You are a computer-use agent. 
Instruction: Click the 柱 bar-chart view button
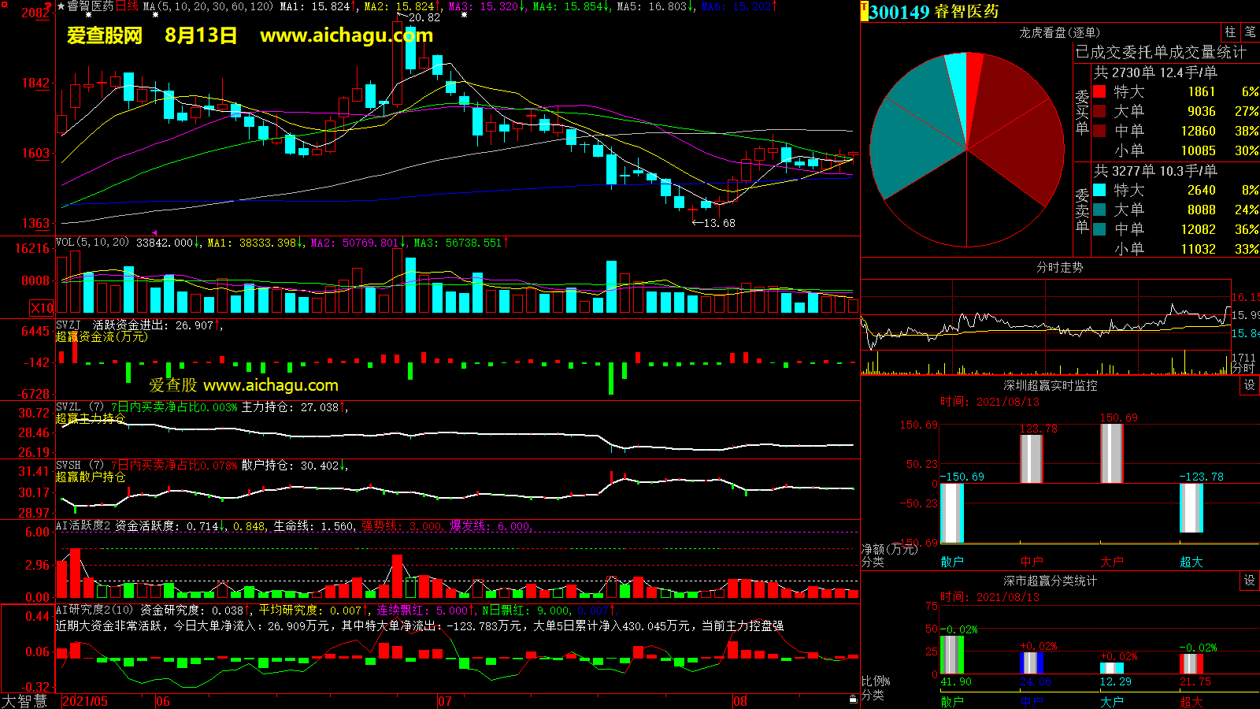(x=1230, y=32)
